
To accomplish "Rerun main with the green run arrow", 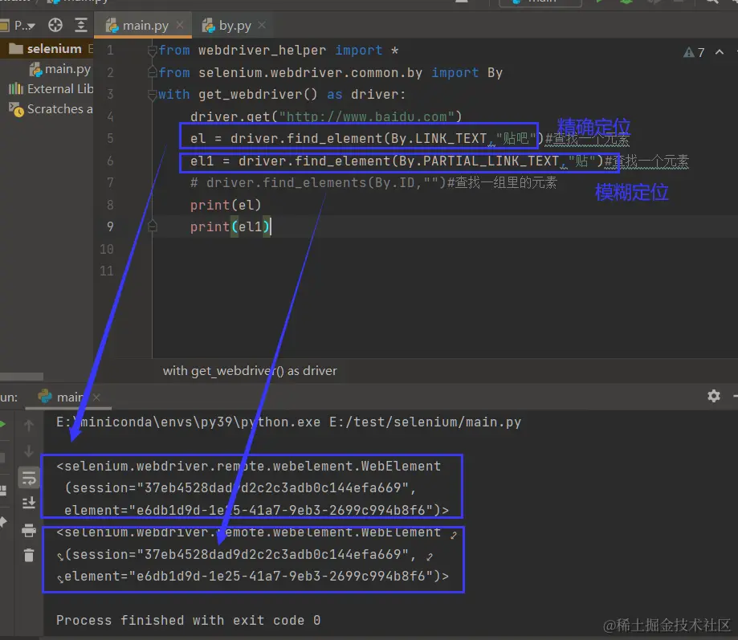I will click(x=2, y=425).
